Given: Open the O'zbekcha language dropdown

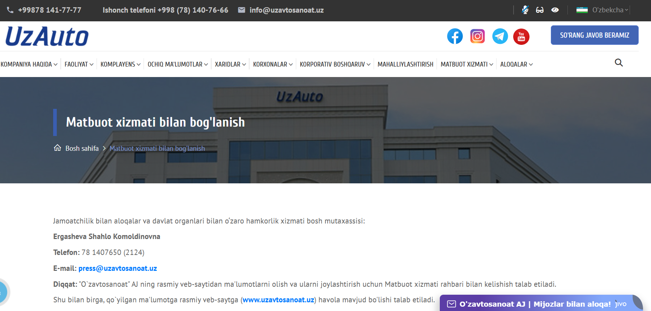Looking at the screenshot, I should tap(610, 10).
